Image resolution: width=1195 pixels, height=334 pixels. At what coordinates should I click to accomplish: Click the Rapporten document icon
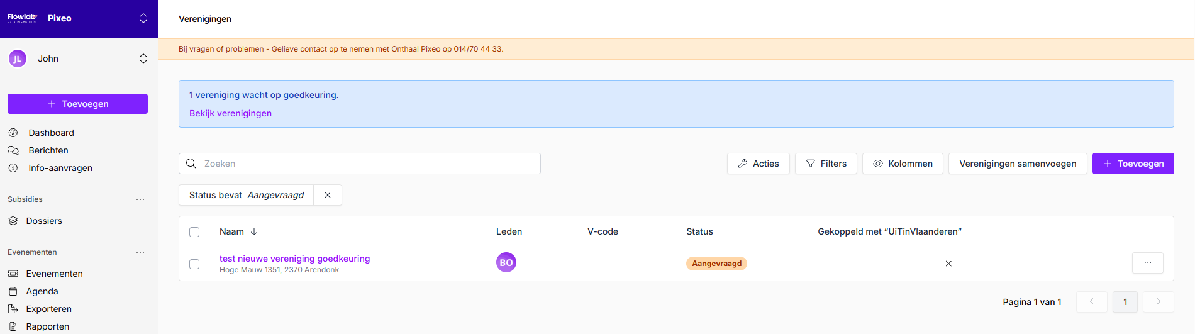tap(13, 326)
